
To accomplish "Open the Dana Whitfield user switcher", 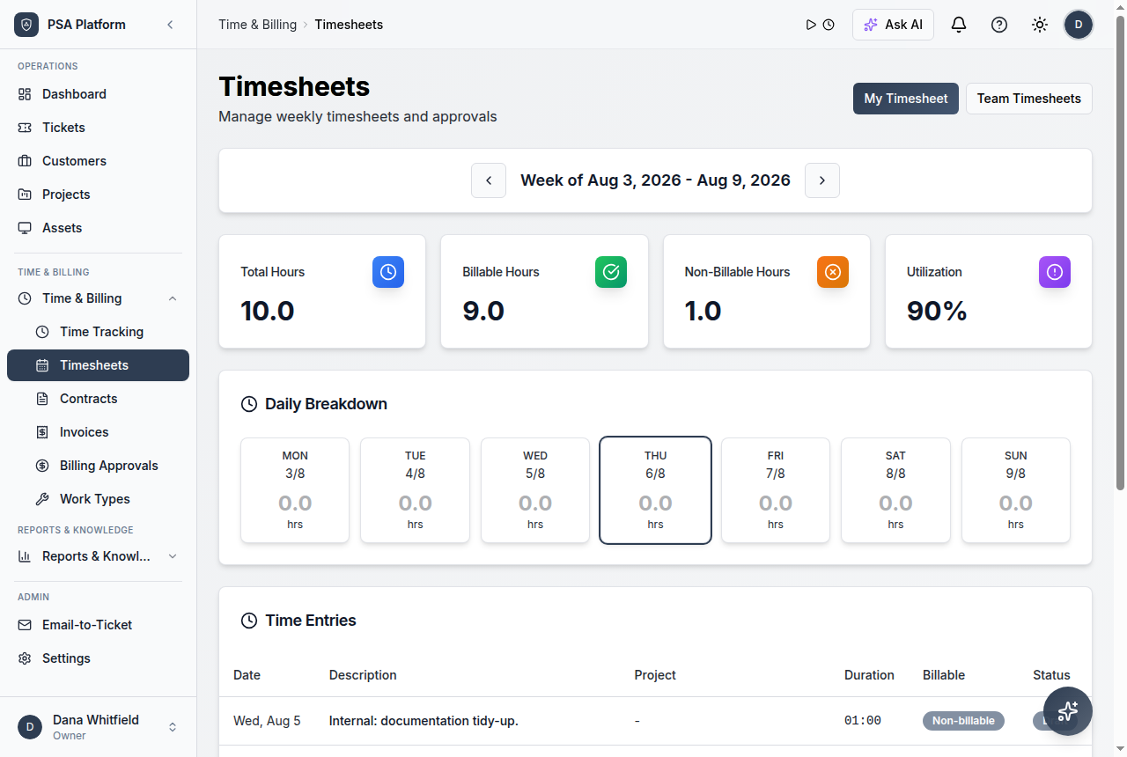I will (98, 727).
